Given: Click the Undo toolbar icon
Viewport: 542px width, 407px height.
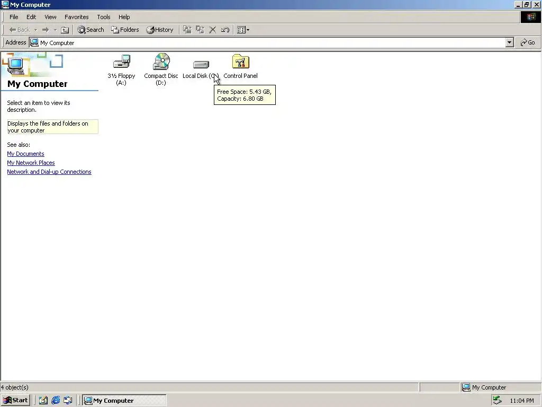Looking at the screenshot, I should point(225,30).
